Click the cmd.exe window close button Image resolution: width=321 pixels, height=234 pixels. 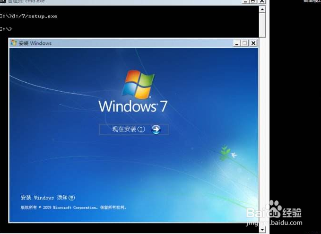[x=262, y=1]
